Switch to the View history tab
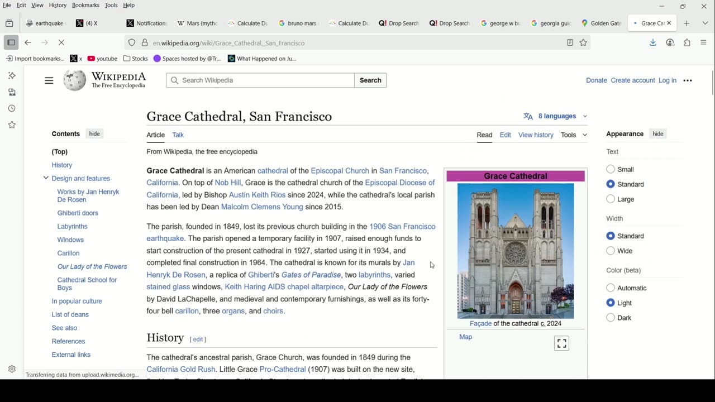 coord(536,135)
